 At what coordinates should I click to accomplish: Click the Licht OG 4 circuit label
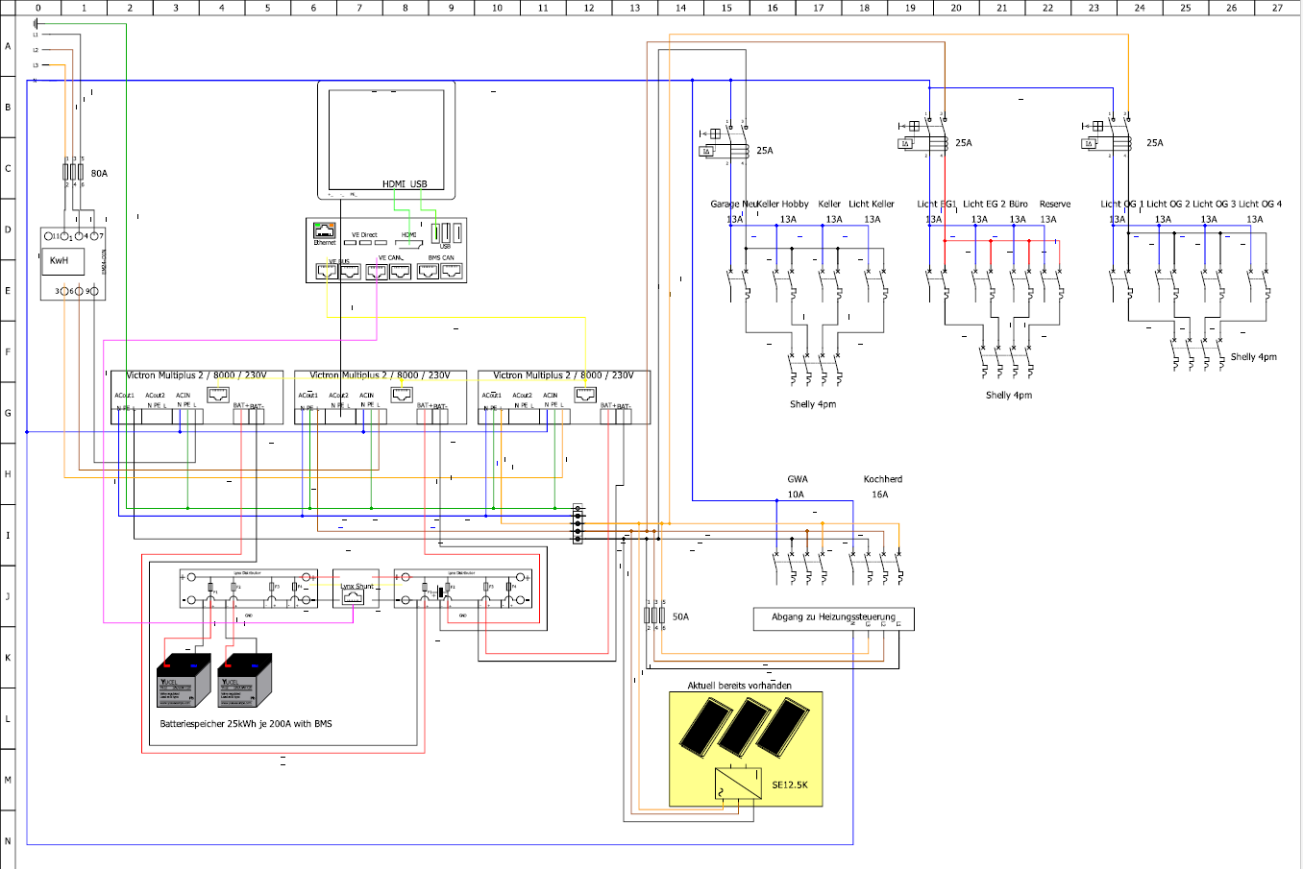(x=1260, y=204)
